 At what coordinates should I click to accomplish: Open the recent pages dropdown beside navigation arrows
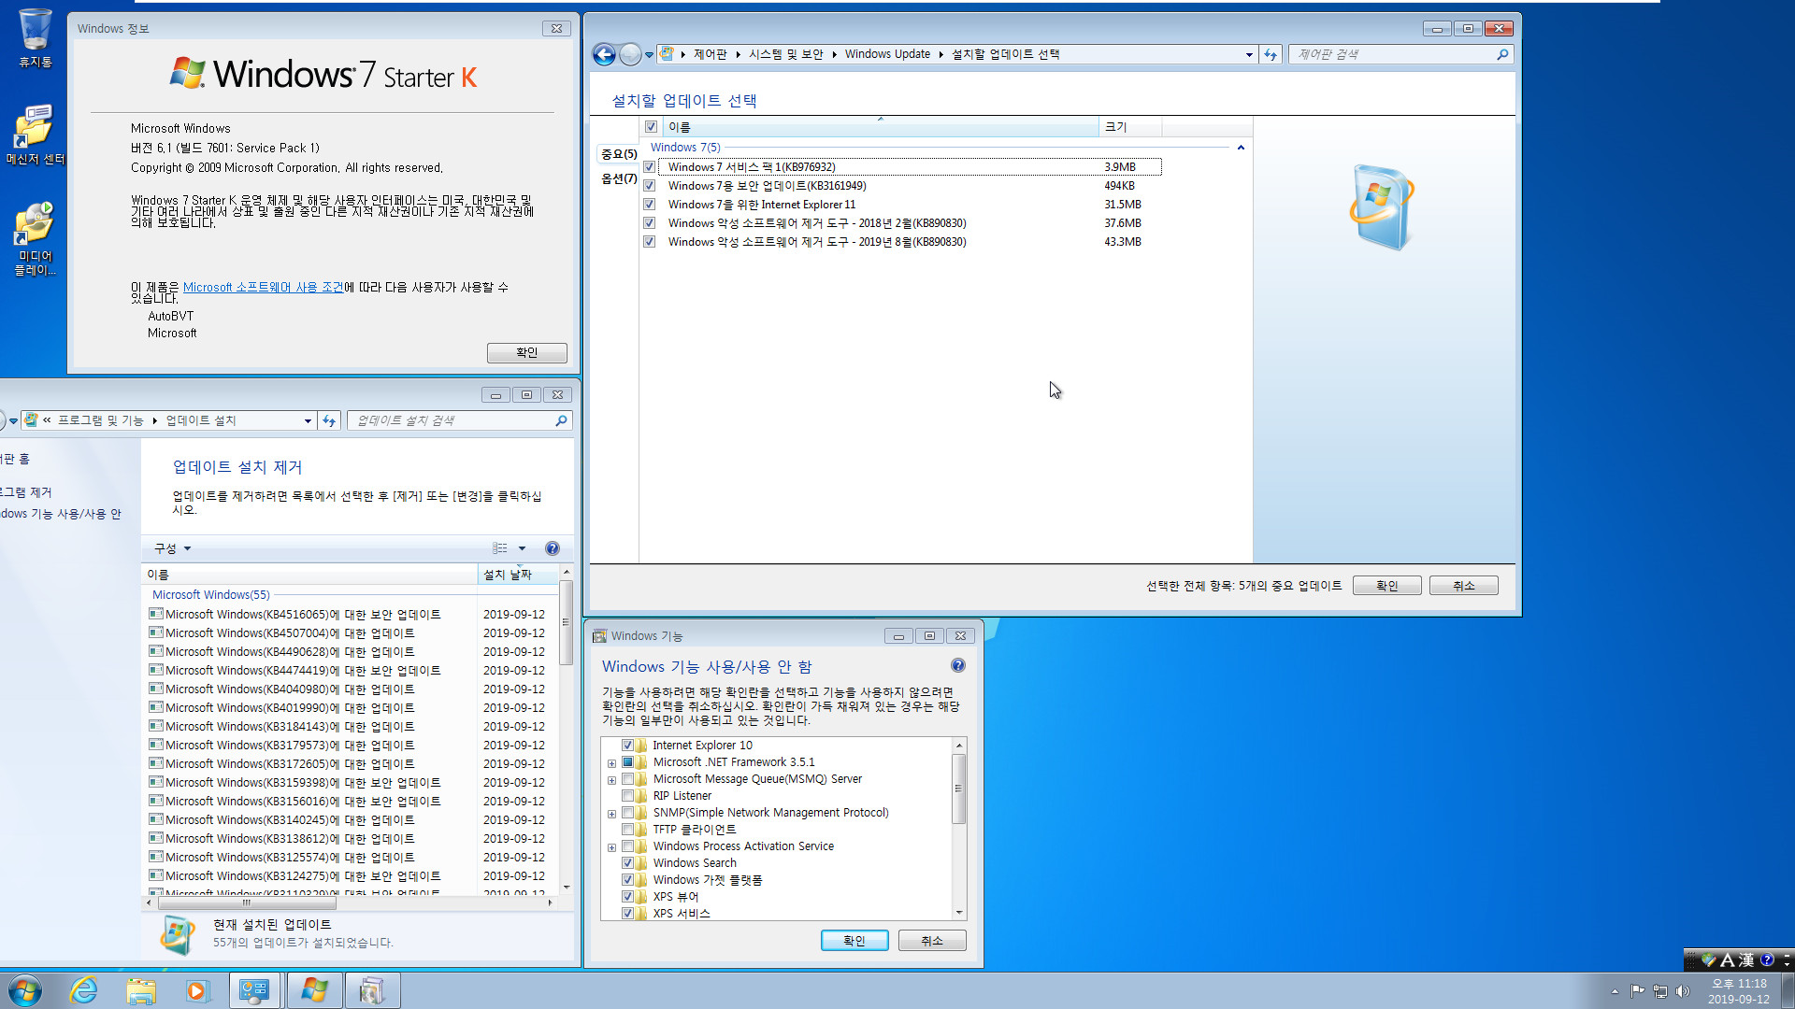649,55
